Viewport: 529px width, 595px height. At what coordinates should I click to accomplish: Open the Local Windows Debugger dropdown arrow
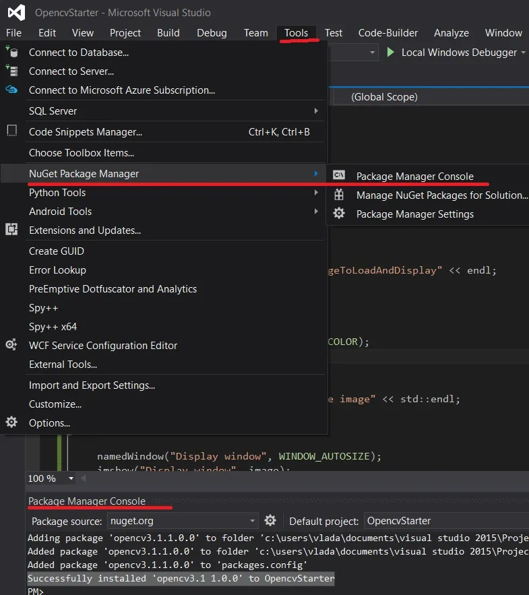tap(524, 53)
